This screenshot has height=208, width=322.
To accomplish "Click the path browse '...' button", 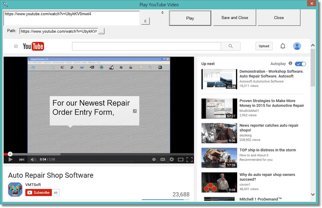I will [101, 31].
